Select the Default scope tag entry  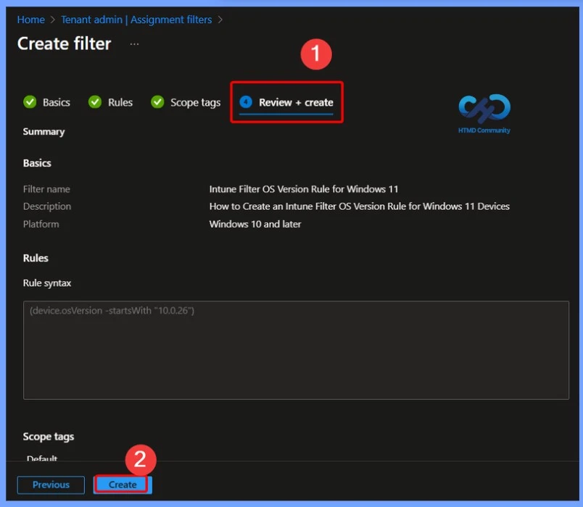pyautogui.click(x=41, y=458)
